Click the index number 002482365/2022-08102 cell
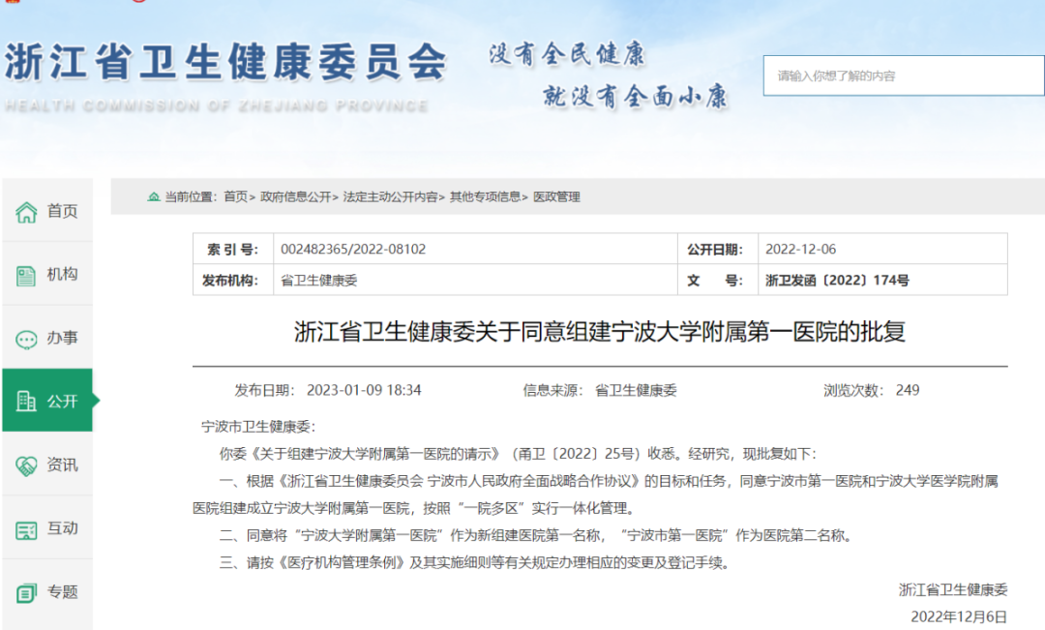This screenshot has height=630, width=1045. click(x=353, y=250)
